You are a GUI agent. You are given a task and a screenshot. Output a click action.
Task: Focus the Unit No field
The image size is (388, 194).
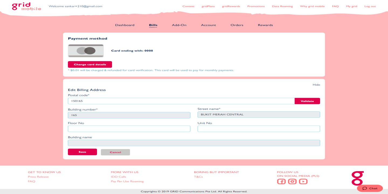(259, 129)
